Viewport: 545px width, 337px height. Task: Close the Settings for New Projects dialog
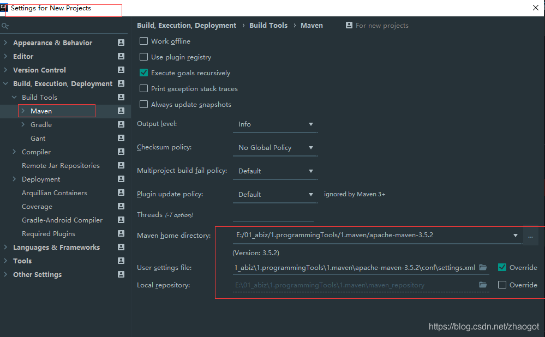[536, 8]
